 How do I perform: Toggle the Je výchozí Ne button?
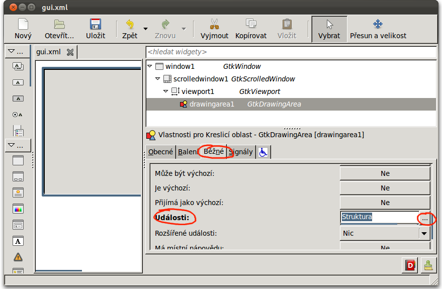tap(385, 188)
